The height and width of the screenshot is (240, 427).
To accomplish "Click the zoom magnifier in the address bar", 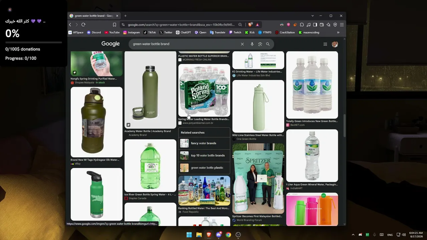I will coord(240,25).
